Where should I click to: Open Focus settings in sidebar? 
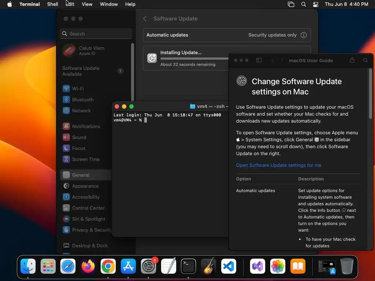pos(74,148)
